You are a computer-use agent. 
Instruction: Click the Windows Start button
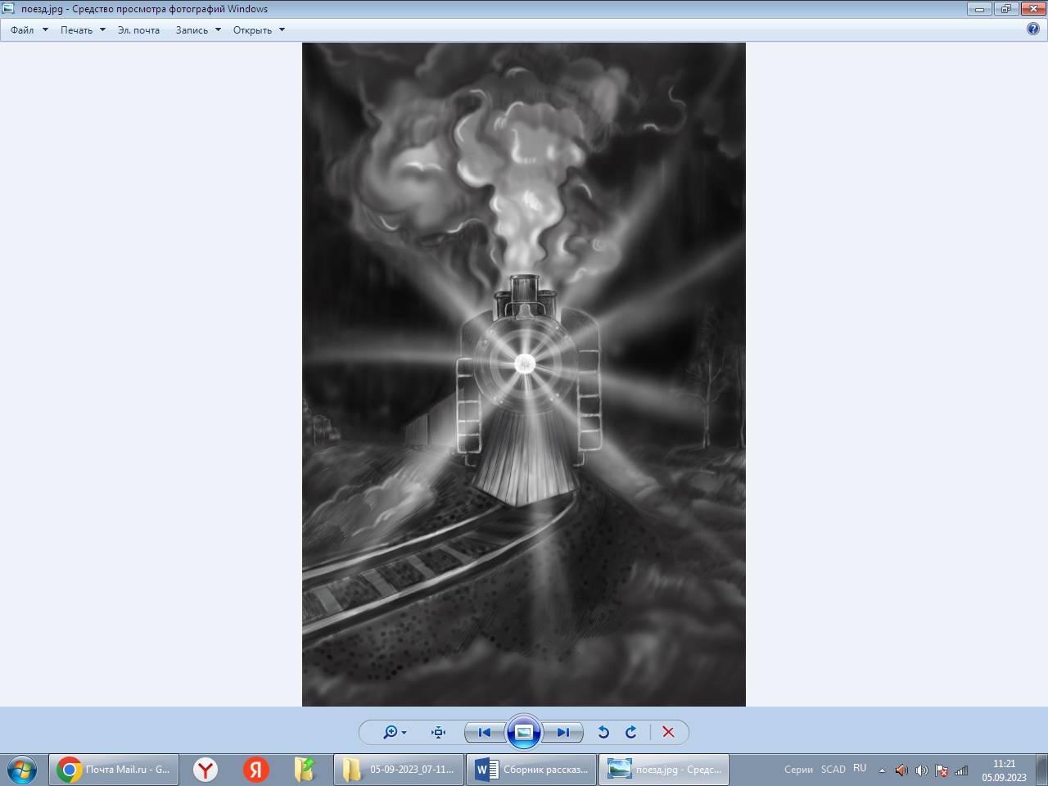click(x=22, y=770)
